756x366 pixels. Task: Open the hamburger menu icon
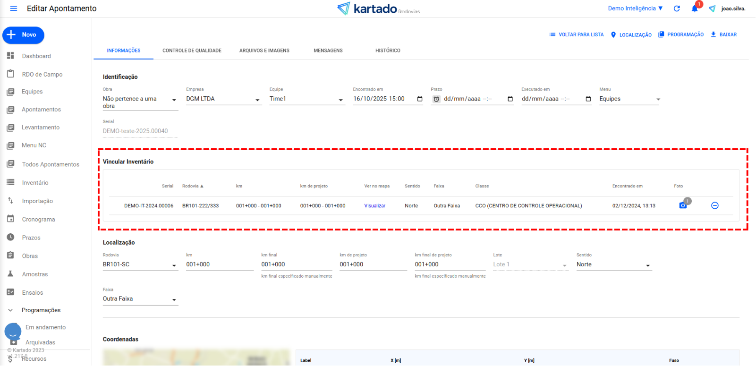13,9
